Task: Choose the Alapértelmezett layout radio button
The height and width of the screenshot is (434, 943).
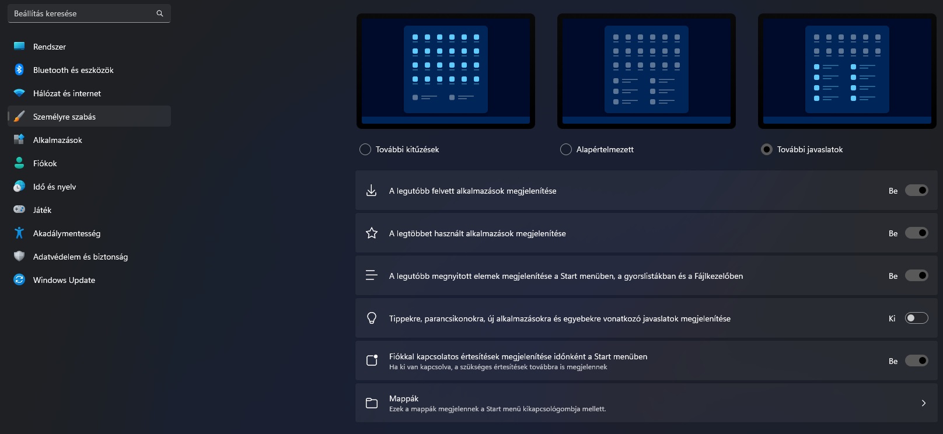Action: click(x=565, y=149)
